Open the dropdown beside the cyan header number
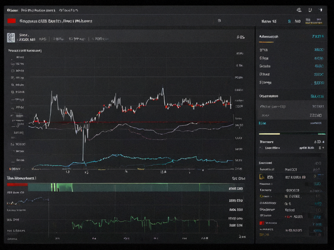This screenshot has width=334, height=250. 297,21
